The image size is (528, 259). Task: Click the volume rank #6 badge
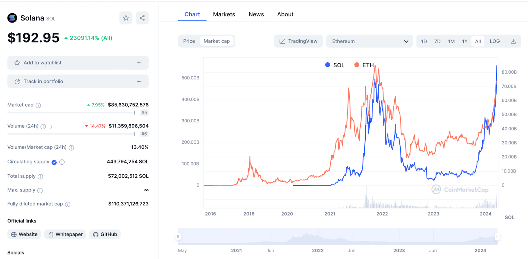point(144,134)
